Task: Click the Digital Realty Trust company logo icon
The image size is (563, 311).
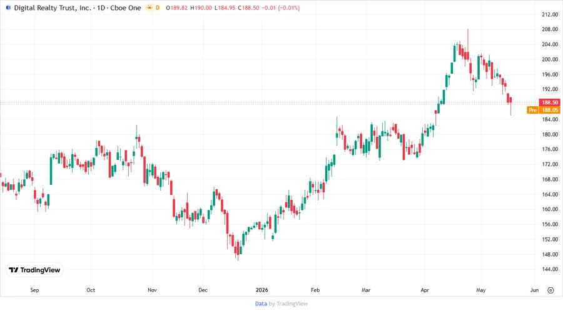Action: pos(8,7)
